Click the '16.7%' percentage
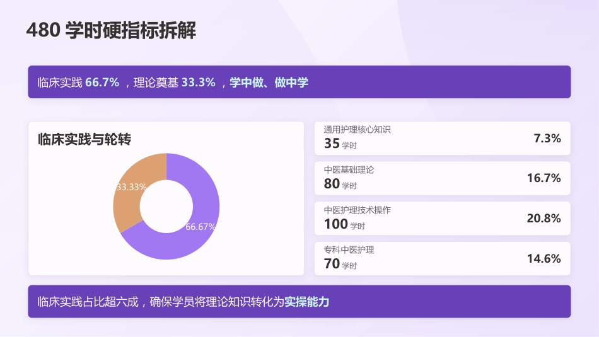599x337 pixels. point(544,178)
